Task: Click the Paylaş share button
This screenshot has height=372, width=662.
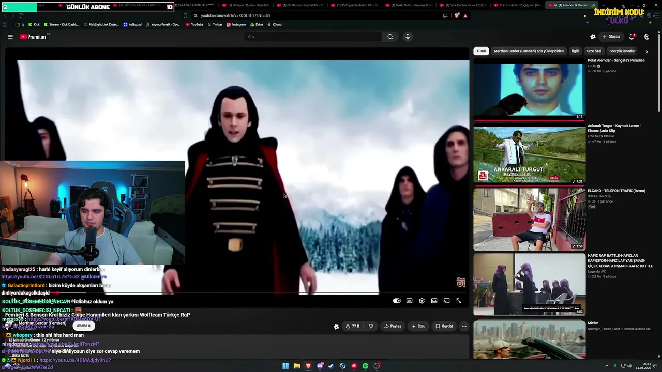Action: point(393,326)
